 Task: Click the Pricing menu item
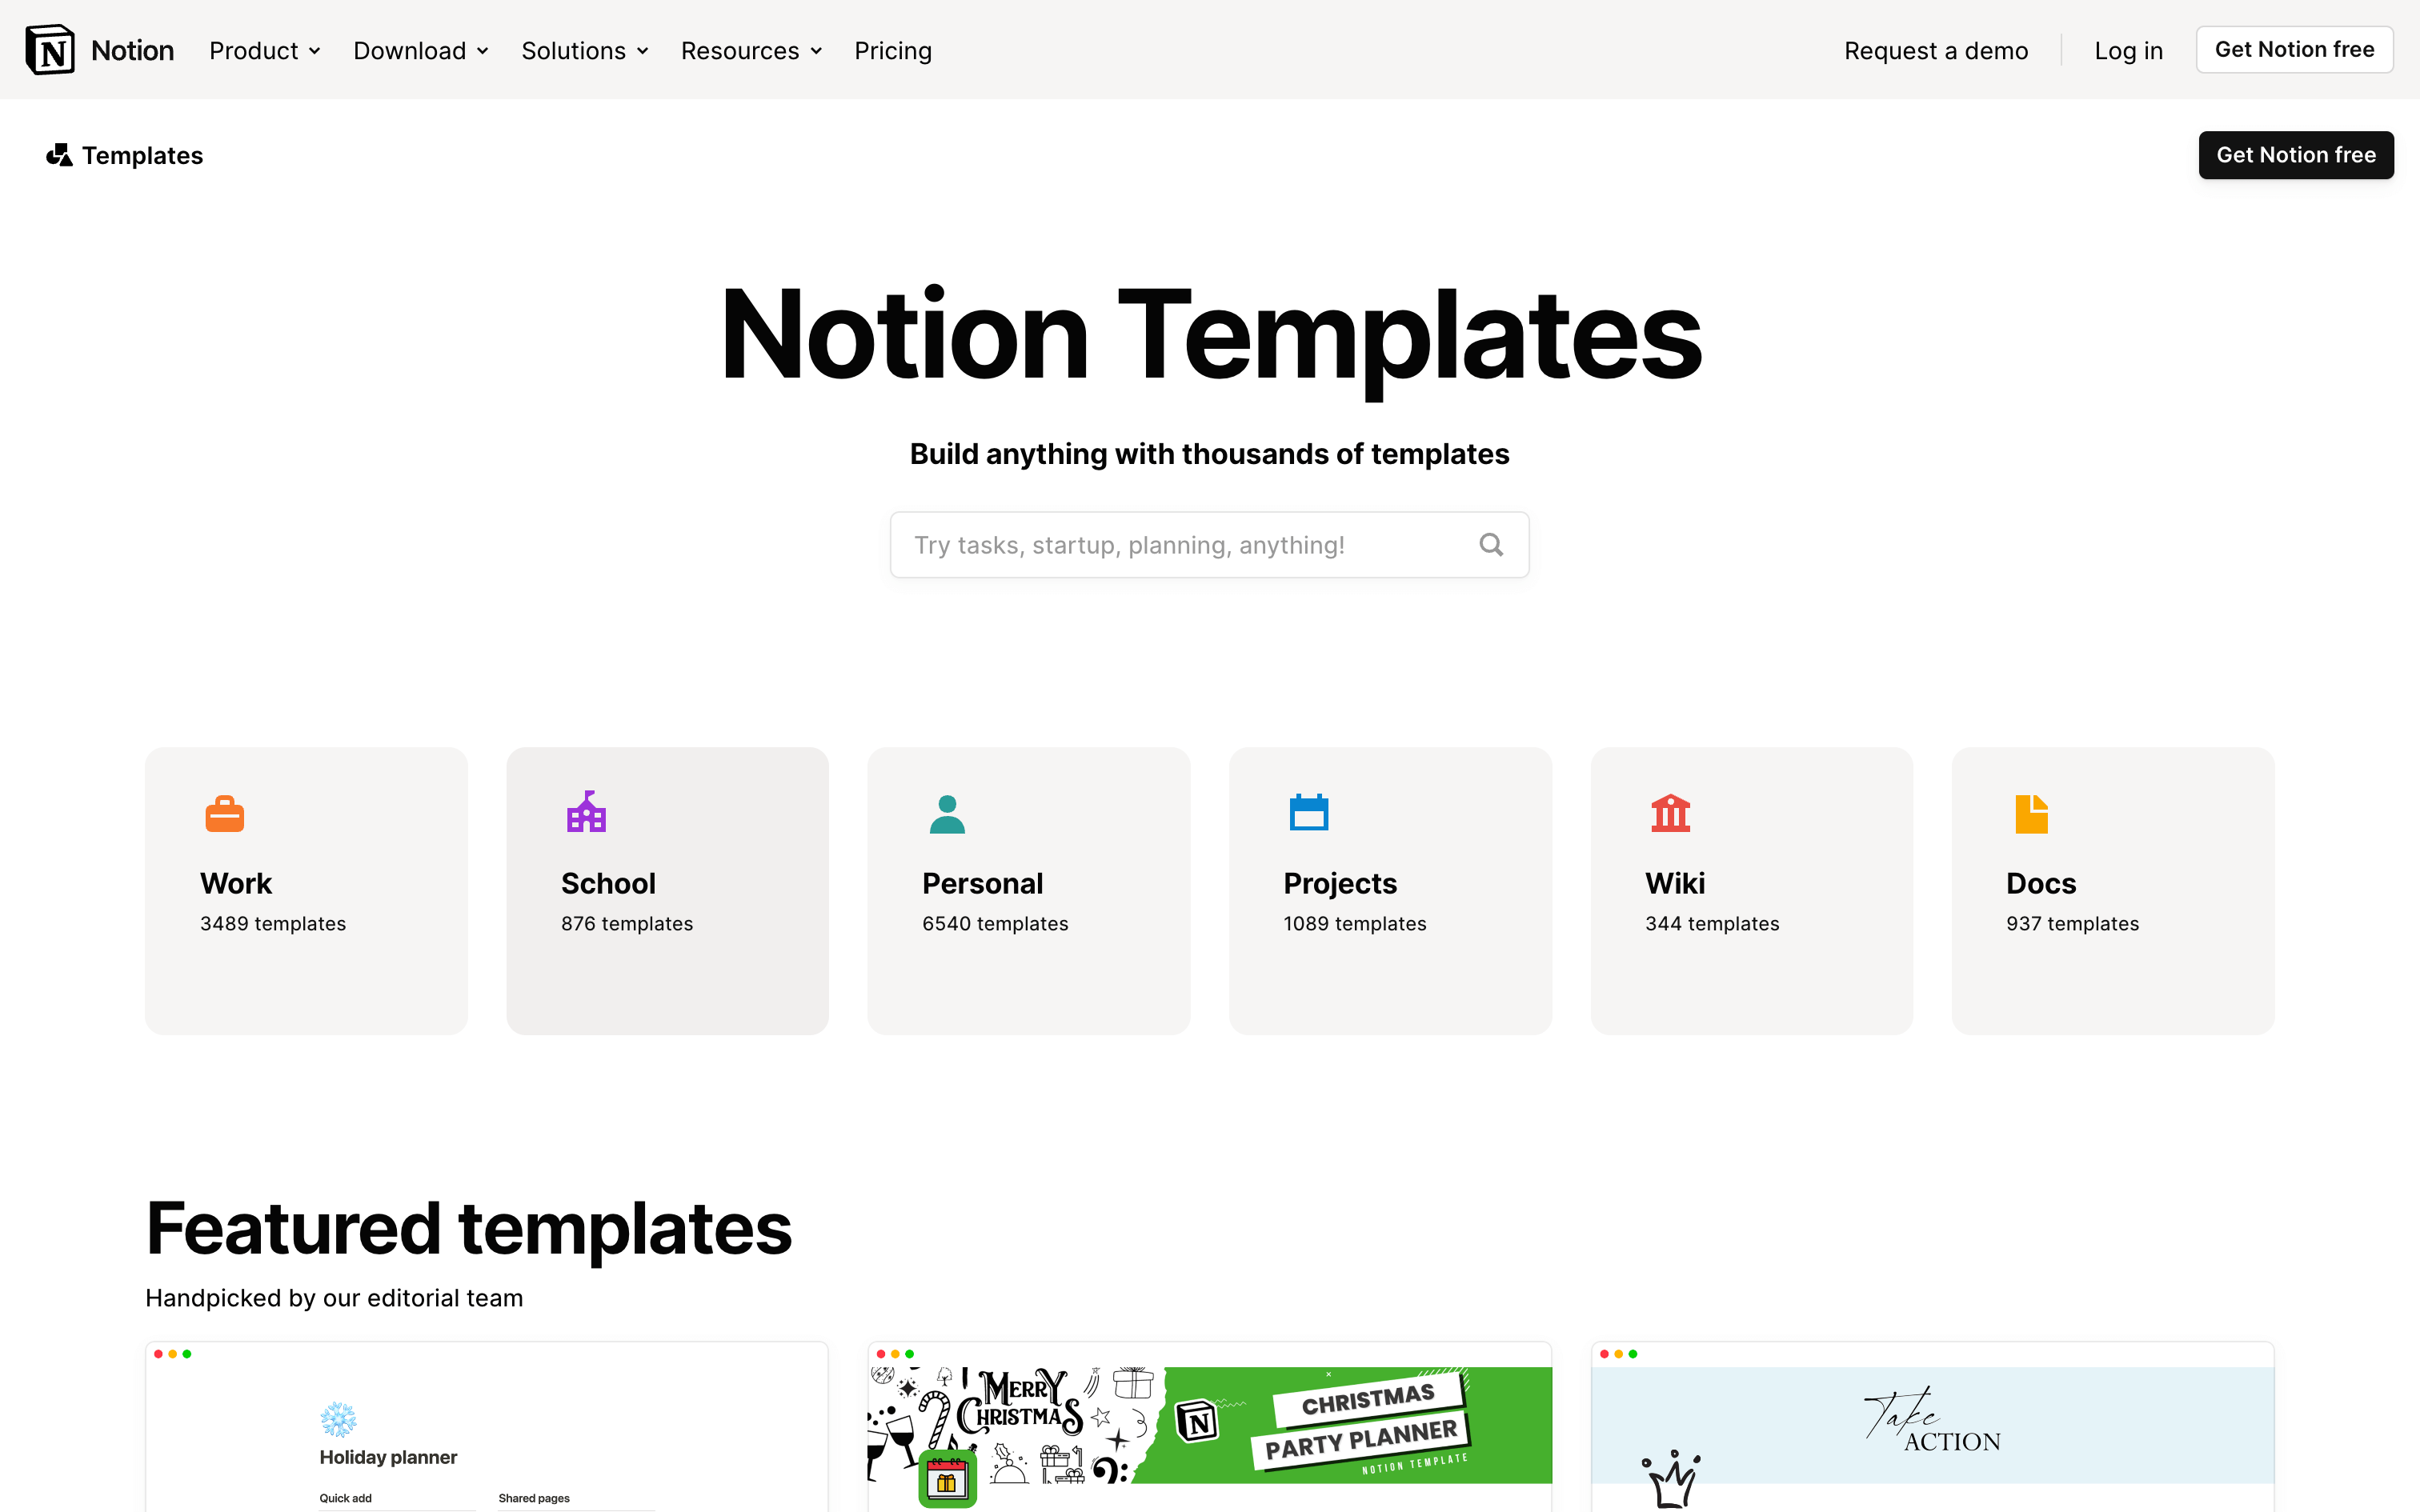(x=894, y=50)
